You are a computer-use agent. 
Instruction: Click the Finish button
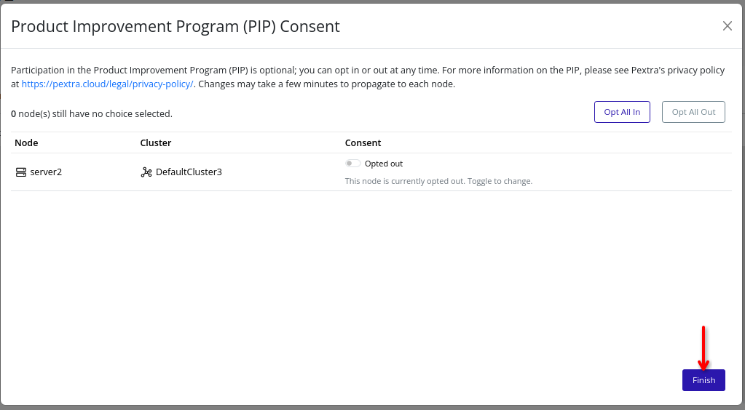pos(703,380)
